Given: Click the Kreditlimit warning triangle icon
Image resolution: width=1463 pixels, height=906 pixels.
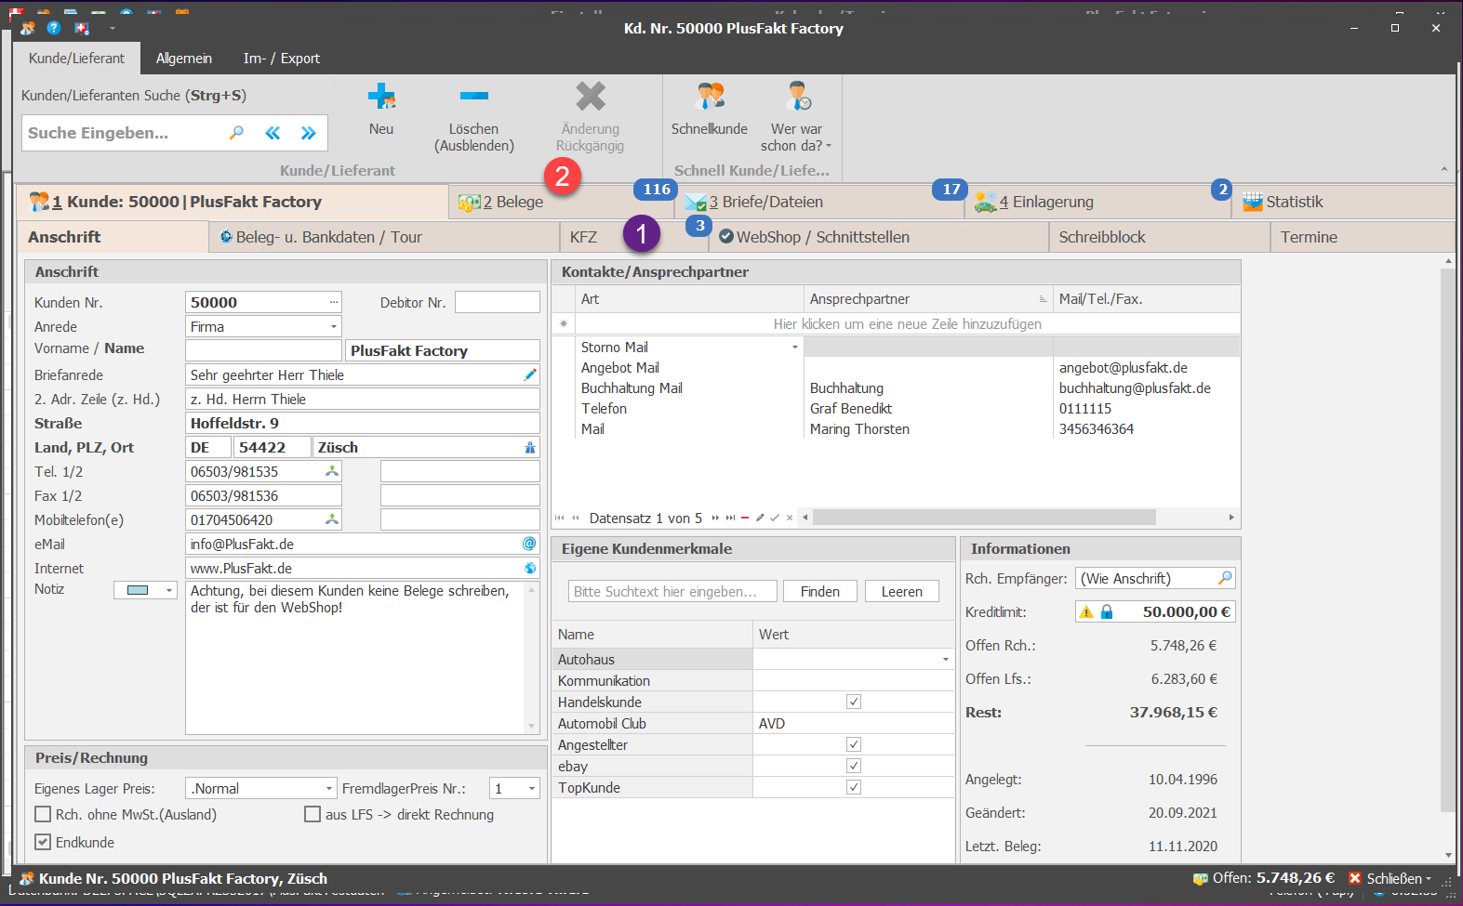Looking at the screenshot, I should coord(1086,611).
